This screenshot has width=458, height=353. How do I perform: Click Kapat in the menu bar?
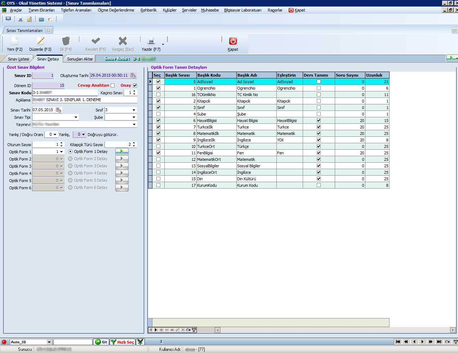(297, 10)
